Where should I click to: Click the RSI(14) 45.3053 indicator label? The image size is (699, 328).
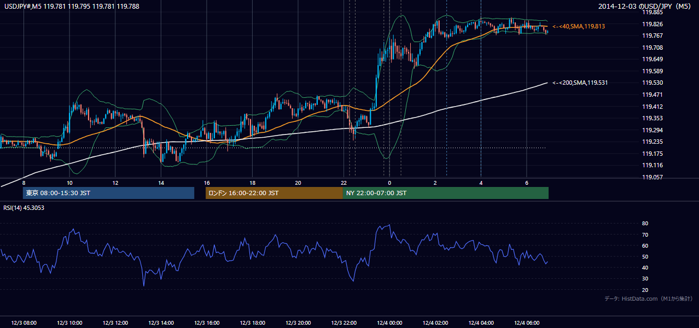(24, 208)
